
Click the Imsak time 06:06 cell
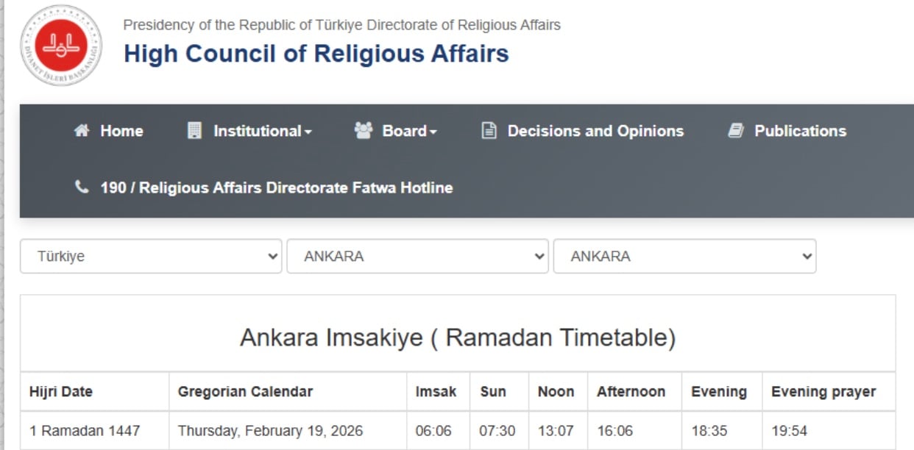(437, 430)
